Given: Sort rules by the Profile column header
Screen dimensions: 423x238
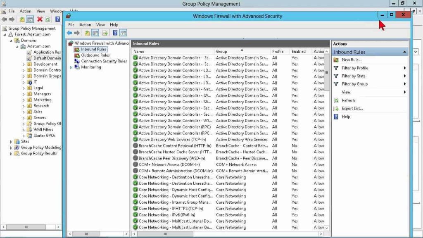Looking at the screenshot, I should point(280,51).
